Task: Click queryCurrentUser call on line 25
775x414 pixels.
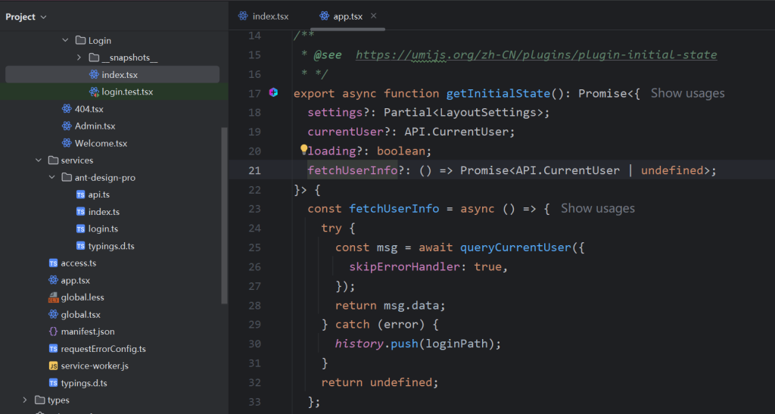Action: (x=515, y=247)
